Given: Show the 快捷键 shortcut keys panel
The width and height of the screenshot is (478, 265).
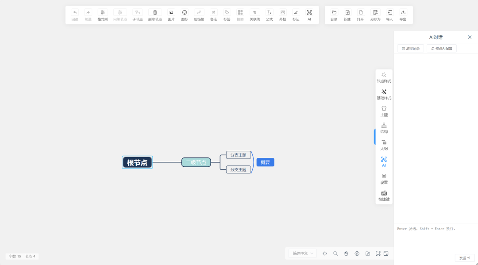Looking at the screenshot, I should click(383, 195).
